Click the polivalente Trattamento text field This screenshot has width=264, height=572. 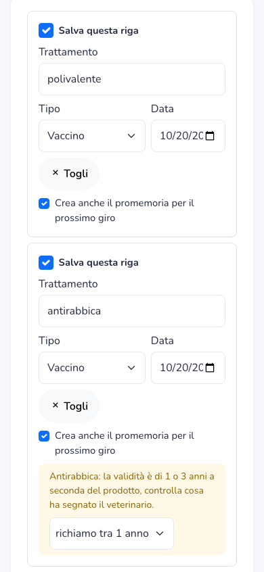(x=132, y=79)
